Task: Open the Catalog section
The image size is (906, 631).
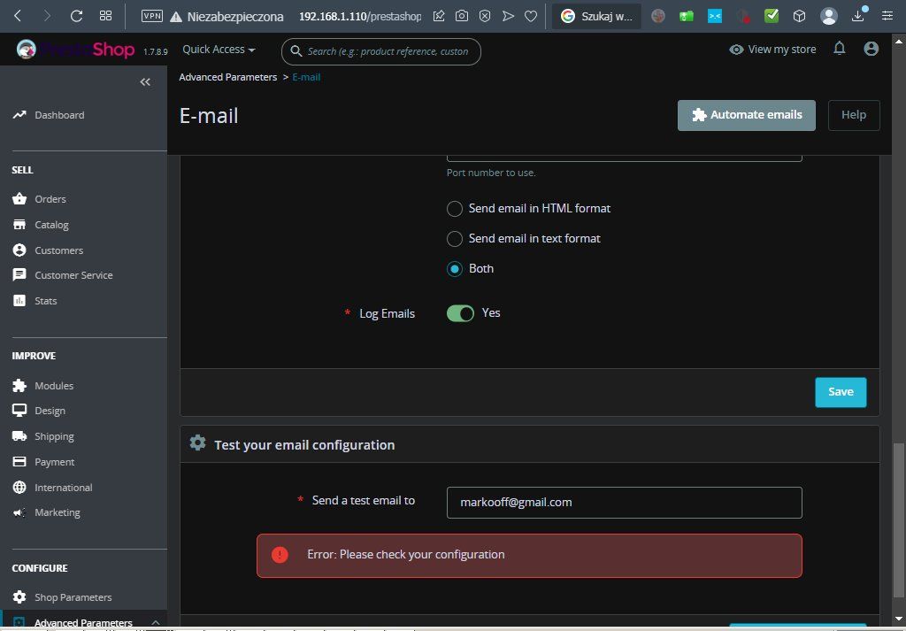Action: point(51,224)
